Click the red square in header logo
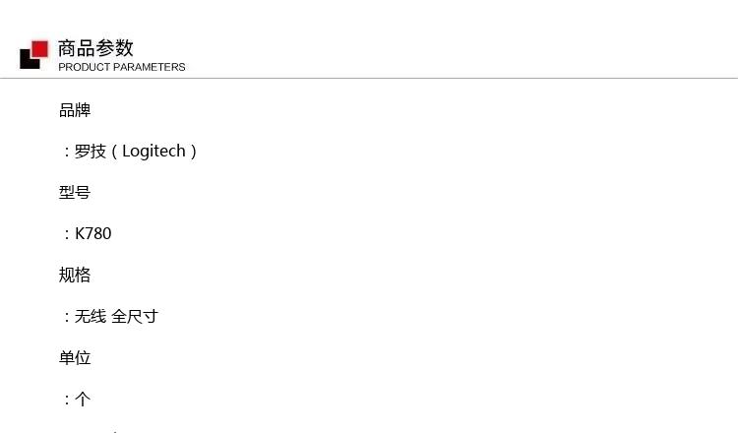This screenshot has width=738, height=433. 40,49
